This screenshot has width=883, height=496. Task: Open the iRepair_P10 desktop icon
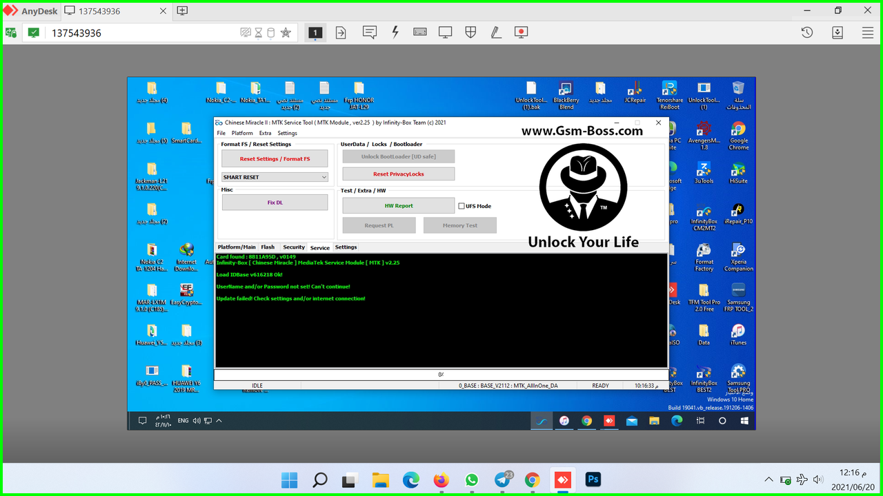(738, 214)
